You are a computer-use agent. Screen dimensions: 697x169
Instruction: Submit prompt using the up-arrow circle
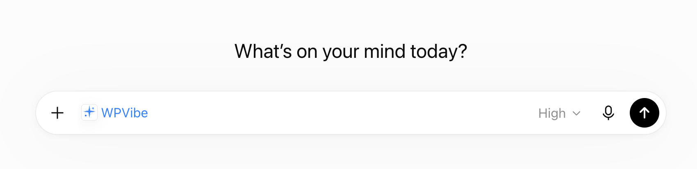(645, 113)
